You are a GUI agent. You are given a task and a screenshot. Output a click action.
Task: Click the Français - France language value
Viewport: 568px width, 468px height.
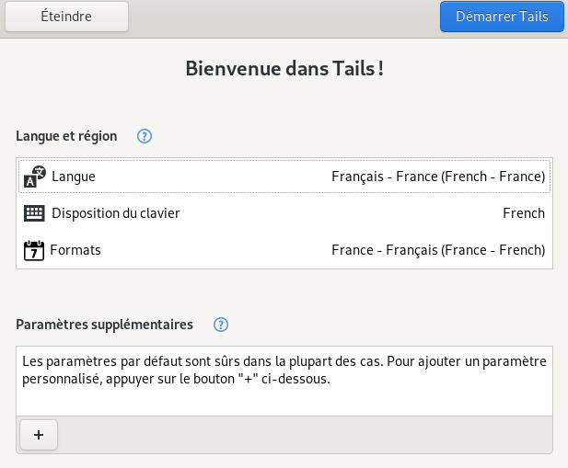coord(438,177)
